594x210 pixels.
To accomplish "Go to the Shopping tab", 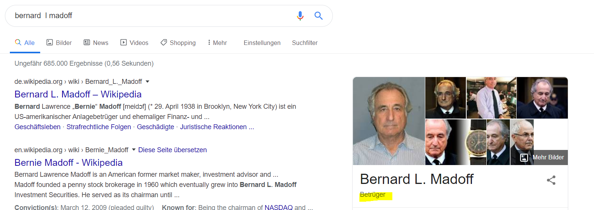I will (x=178, y=43).
